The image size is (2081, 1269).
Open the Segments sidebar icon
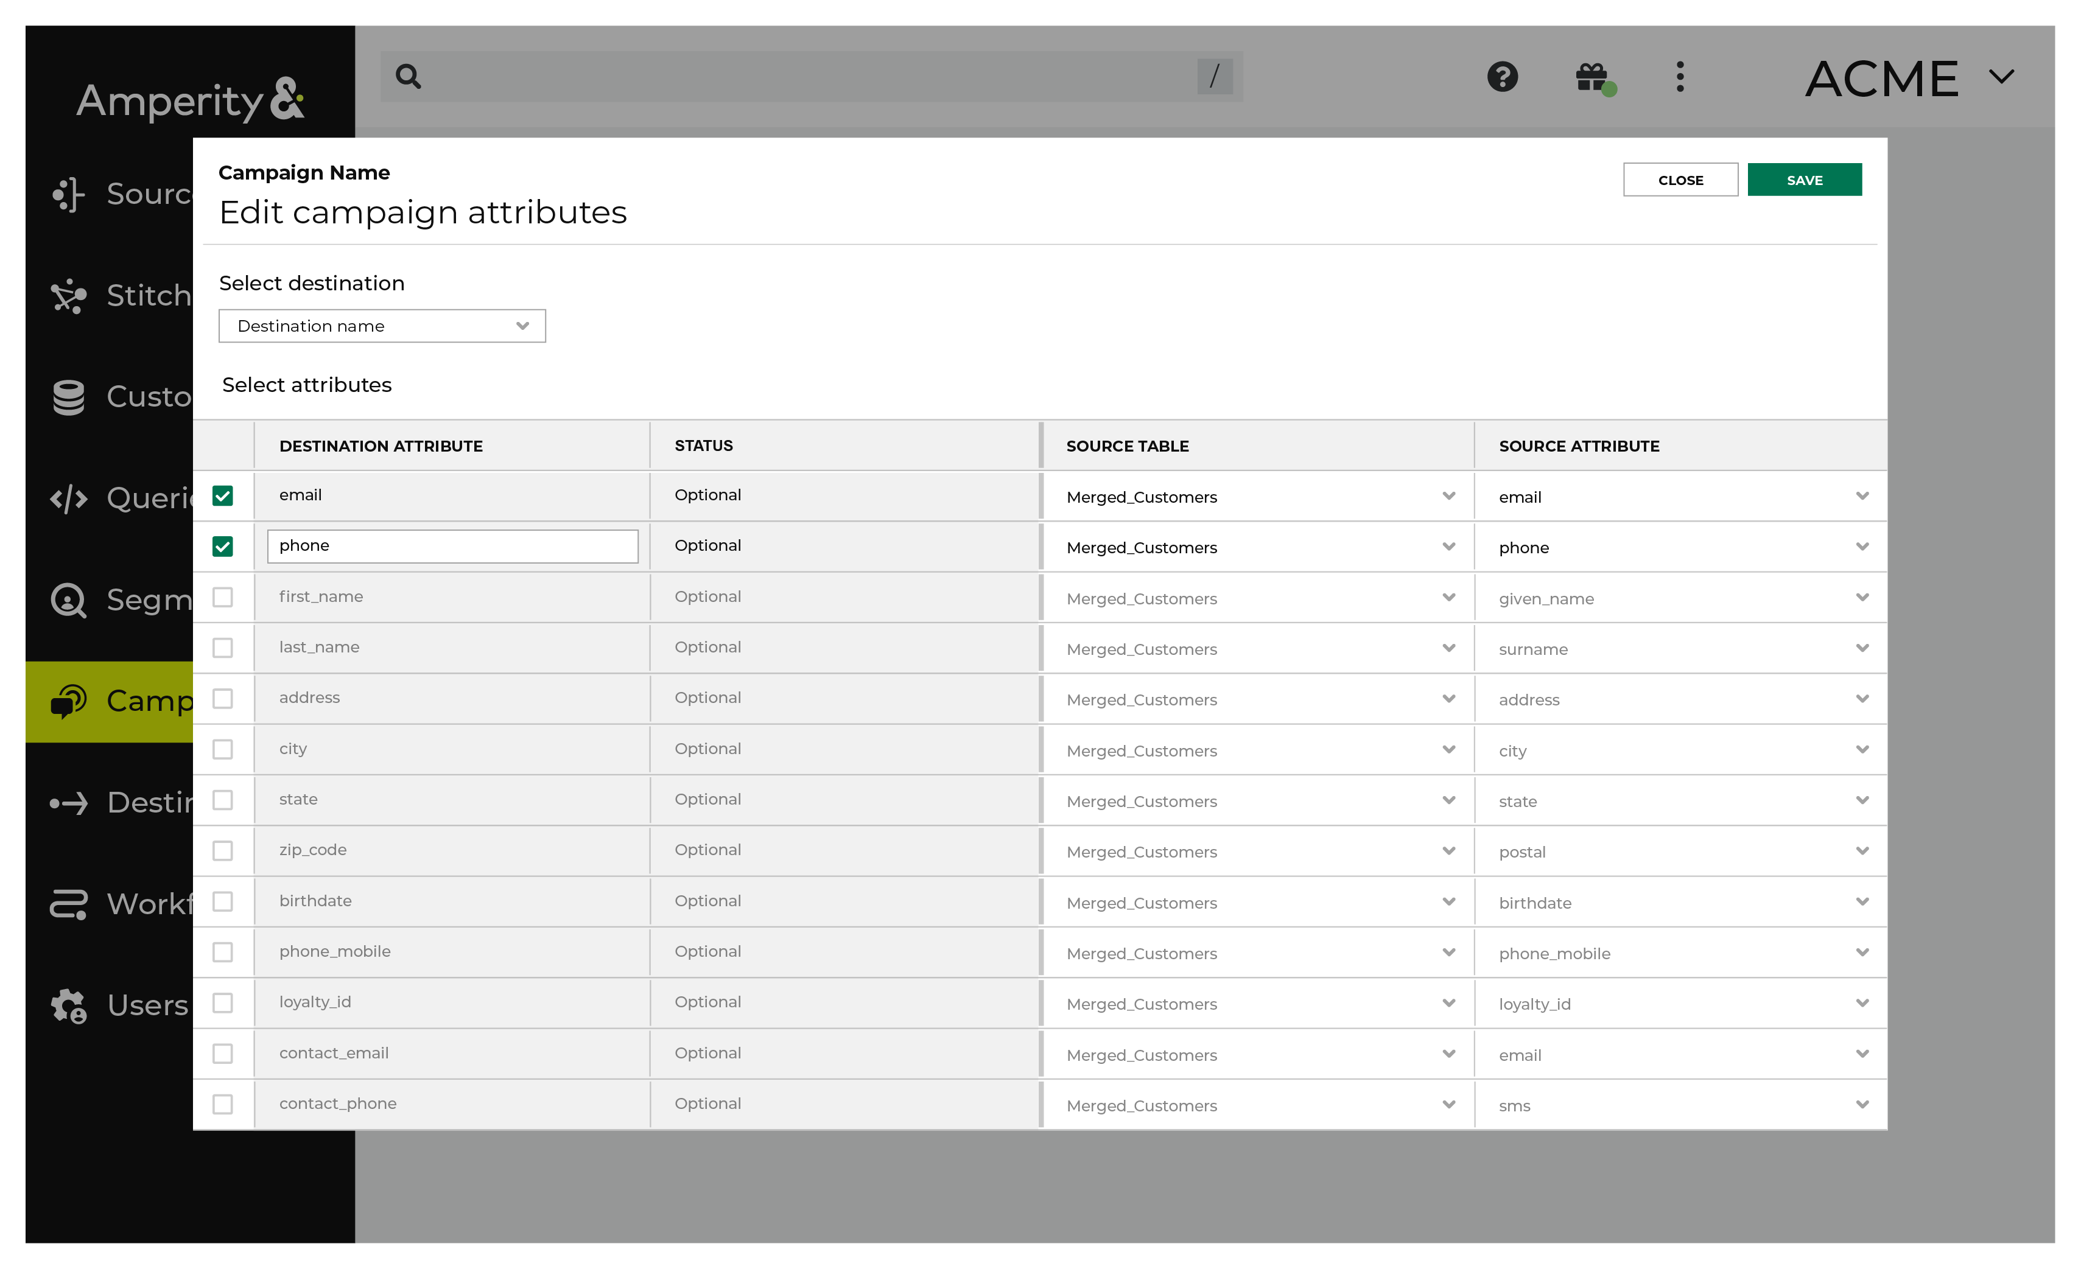(68, 600)
